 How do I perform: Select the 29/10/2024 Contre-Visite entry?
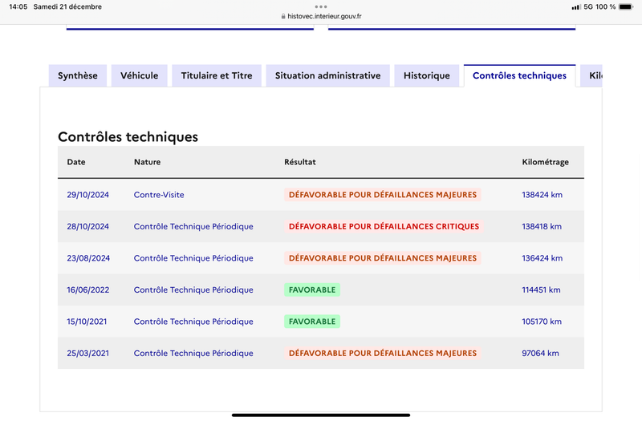tap(321, 195)
